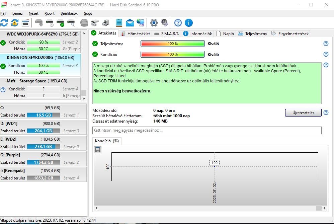Click the floppy save icon above the graph
This screenshot has width=334, height=224.
pyautogui.click(x=98, y=150)
